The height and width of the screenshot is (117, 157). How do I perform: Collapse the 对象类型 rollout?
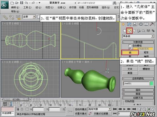point(138,42)
